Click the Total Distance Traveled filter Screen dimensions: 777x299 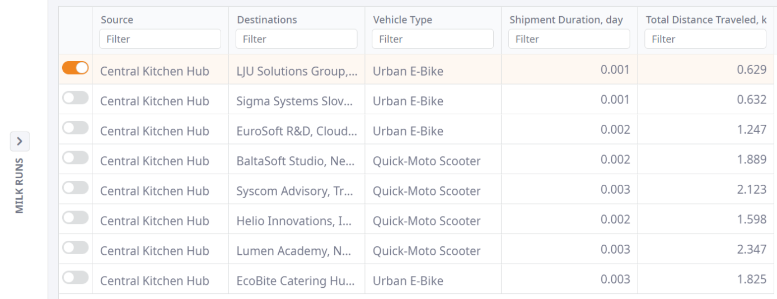(x=705, y=39)
